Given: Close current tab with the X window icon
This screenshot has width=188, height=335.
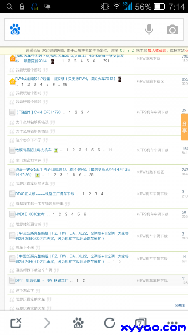Looking at the screenshot, I should [x=16, y=323].
